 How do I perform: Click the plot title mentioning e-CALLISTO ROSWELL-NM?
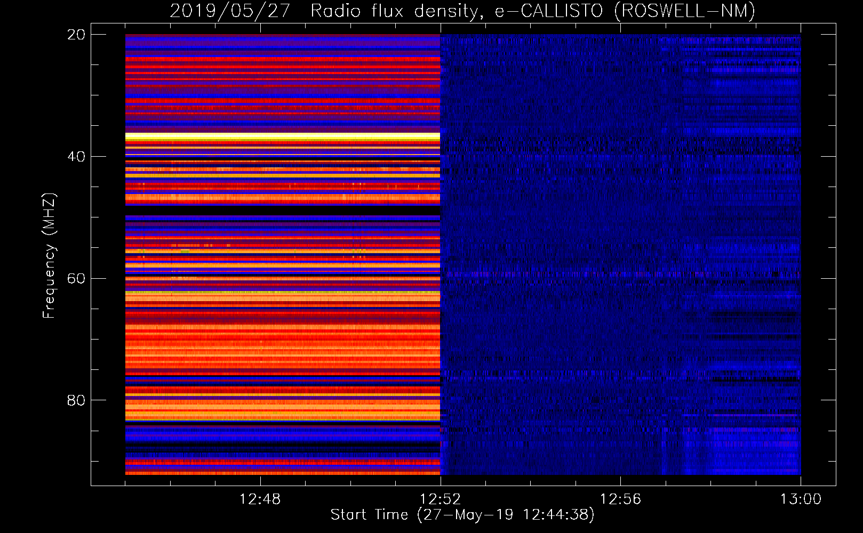462,11
